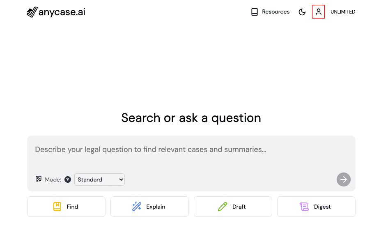Image resolution: width=381 pixels, height=230 pixels.
Task: Click the blue magic wand Explain icon
Action: (137, 207)
